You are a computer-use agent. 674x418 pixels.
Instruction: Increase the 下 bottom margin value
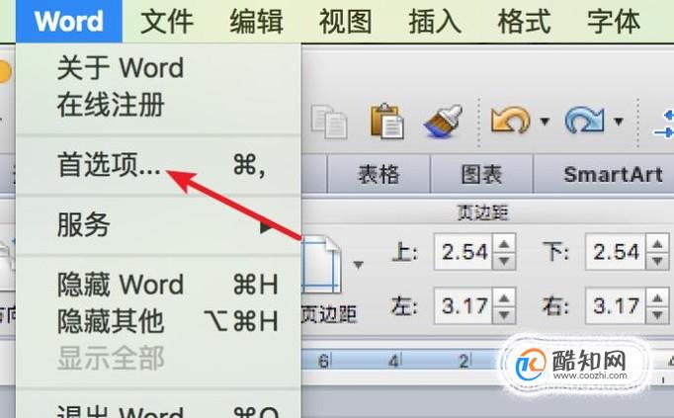point(657,244)
